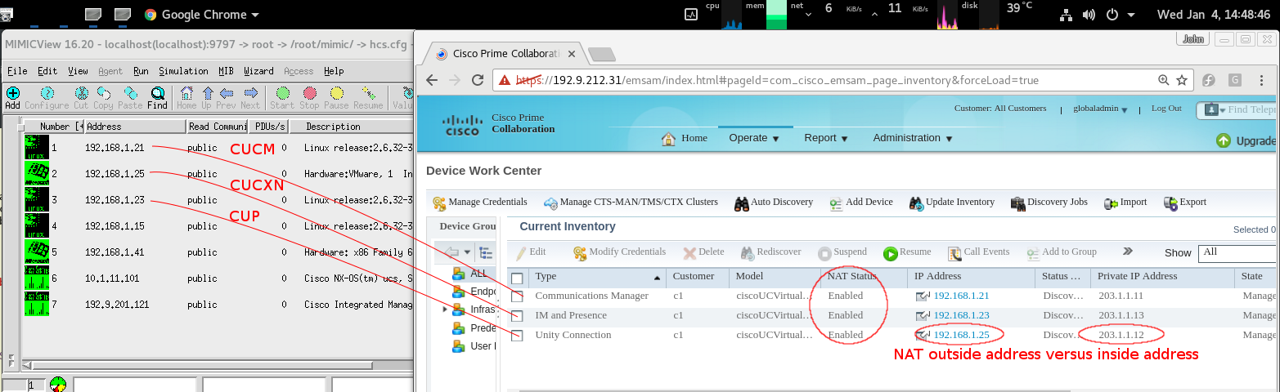Click the Next arrow icon in MIMICView
The height and width of the screenshot is (392, 1280).
pos(250,93)
